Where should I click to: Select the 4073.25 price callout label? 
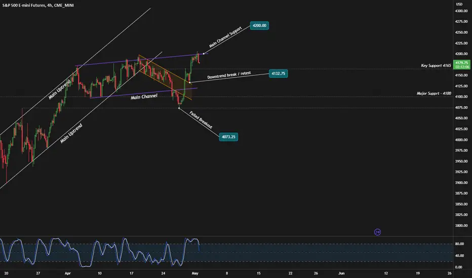pyautogui.click(x=228, y=137)
